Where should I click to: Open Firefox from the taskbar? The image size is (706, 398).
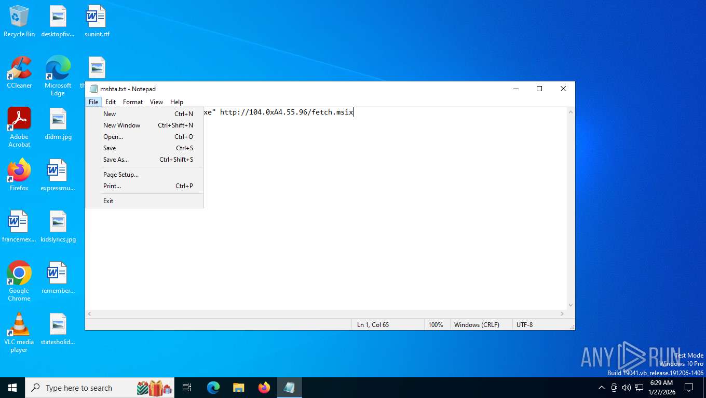pyautogui.click(x=264, y=388)
